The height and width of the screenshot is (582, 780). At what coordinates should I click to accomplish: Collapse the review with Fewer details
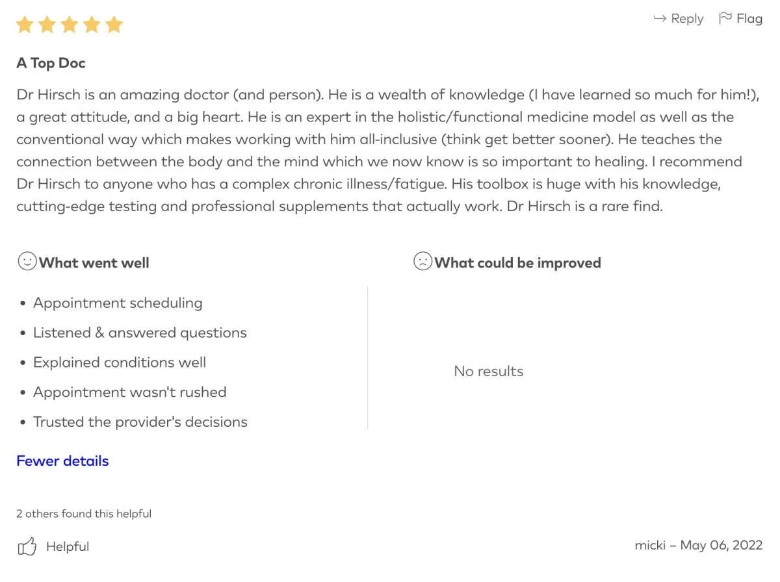click(62, 461)
